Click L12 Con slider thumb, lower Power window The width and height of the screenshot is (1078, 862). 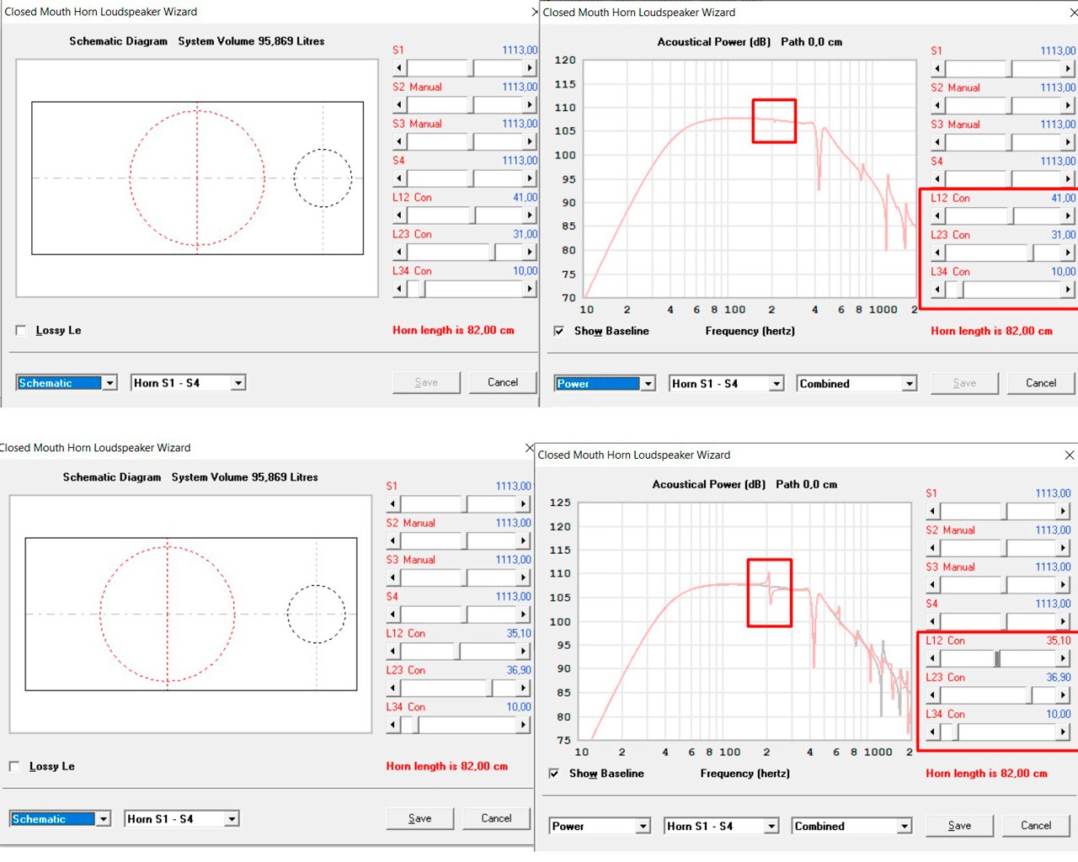(998, 659)
